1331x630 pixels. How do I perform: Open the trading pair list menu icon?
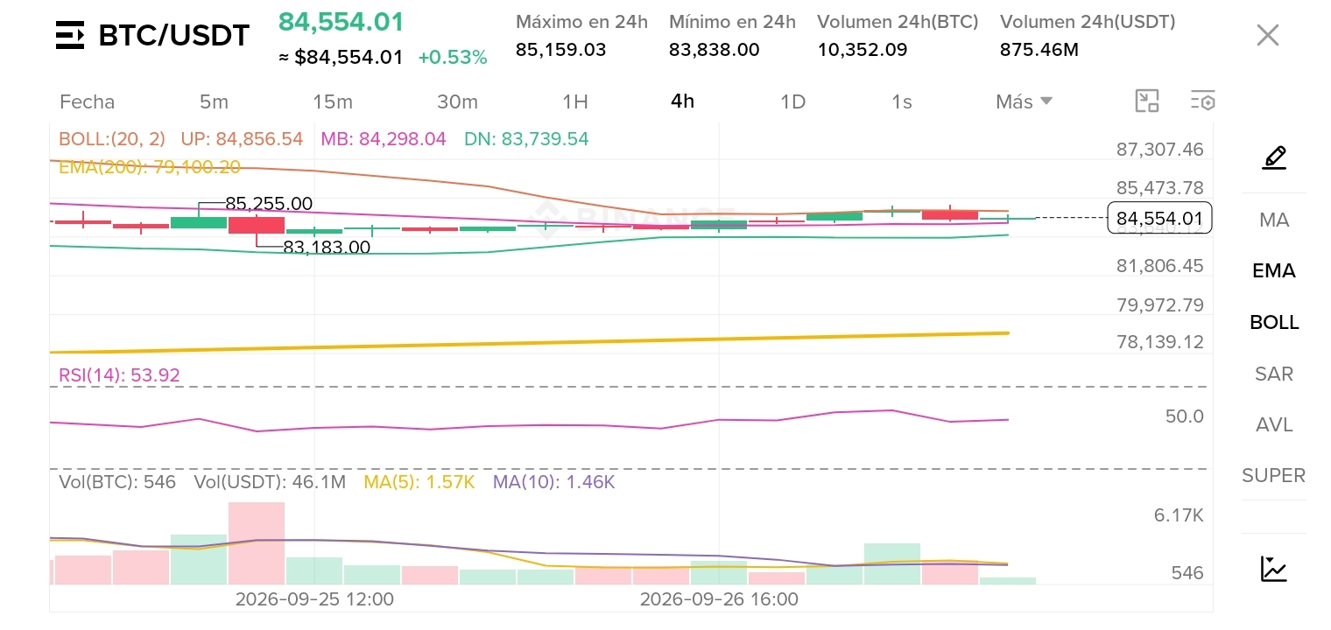(x=70, y=35)
